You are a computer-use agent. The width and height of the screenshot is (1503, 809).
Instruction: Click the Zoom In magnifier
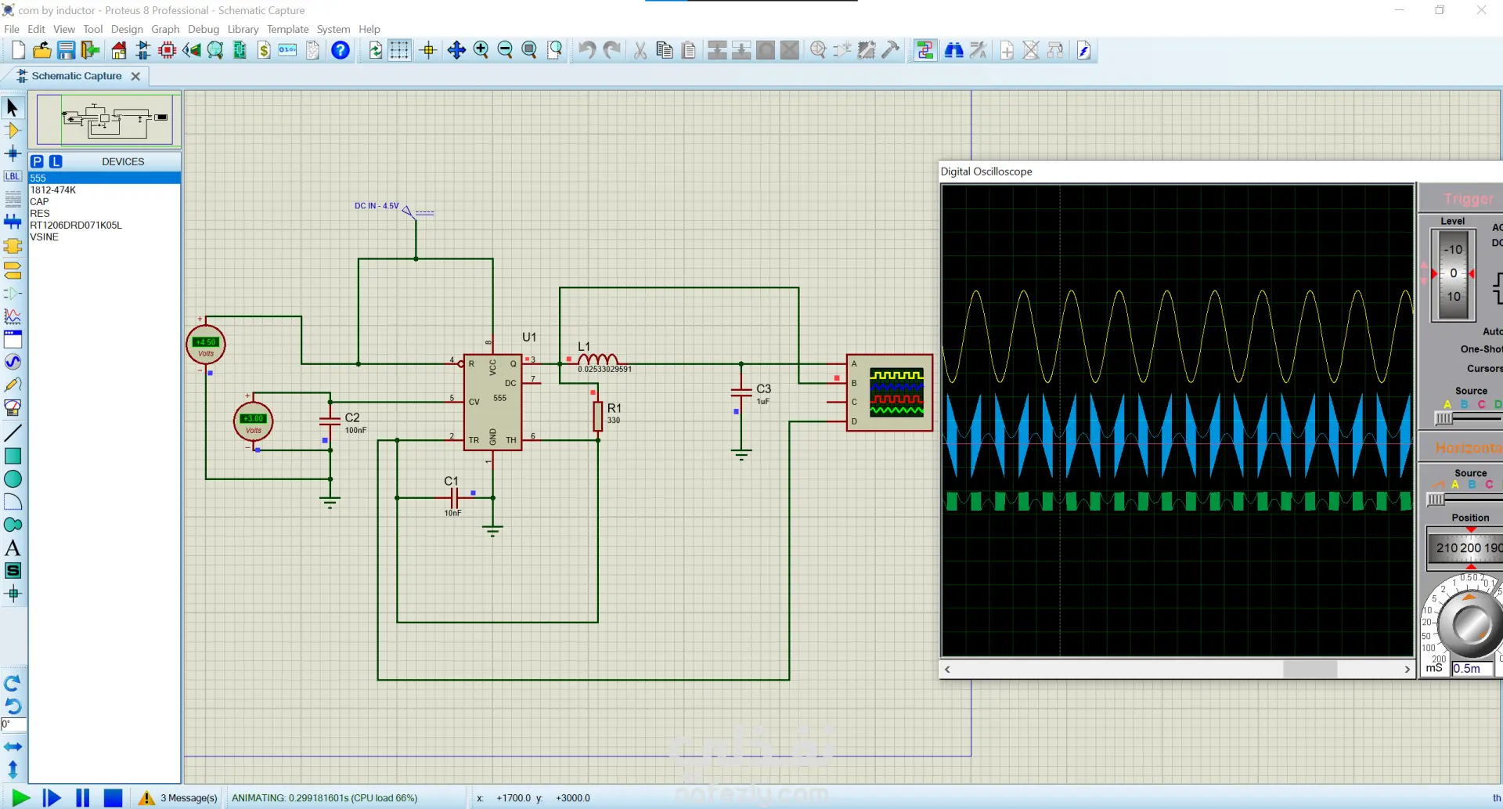pos(481,50)
